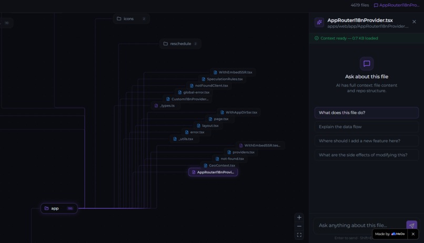Choose 'What are the side effects of modifying this?'
424x243 pixels.
[x=367, y=155]
